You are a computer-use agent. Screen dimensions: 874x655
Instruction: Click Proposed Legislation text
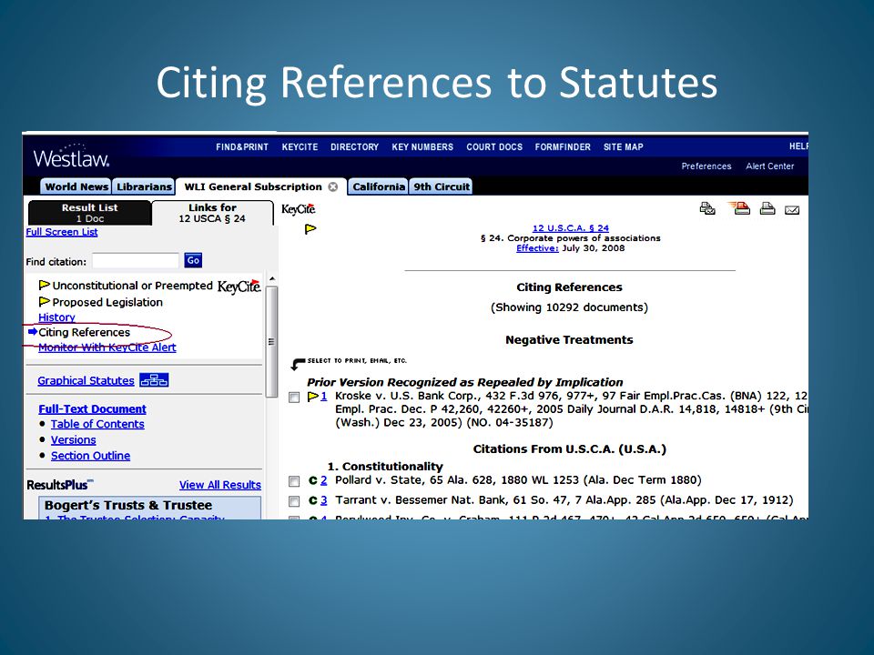[107, 302]
